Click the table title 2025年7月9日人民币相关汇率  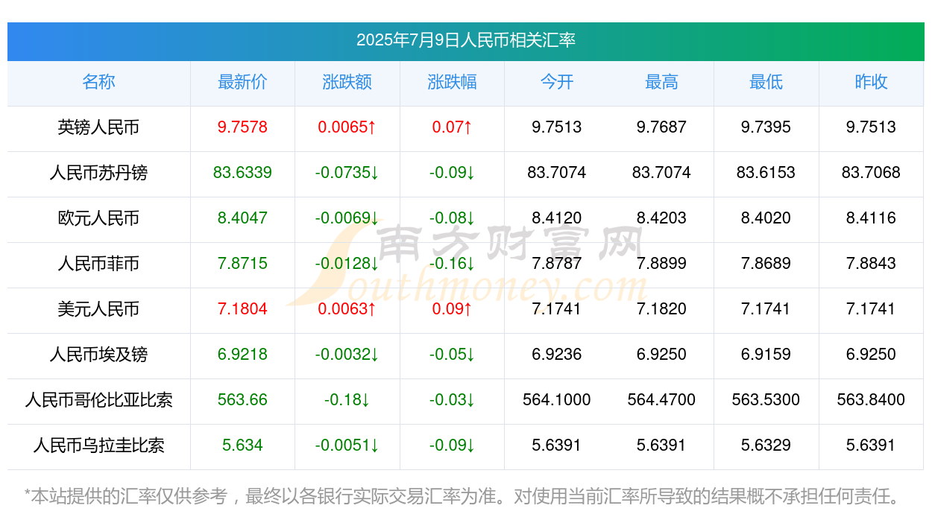click(466, 40)
